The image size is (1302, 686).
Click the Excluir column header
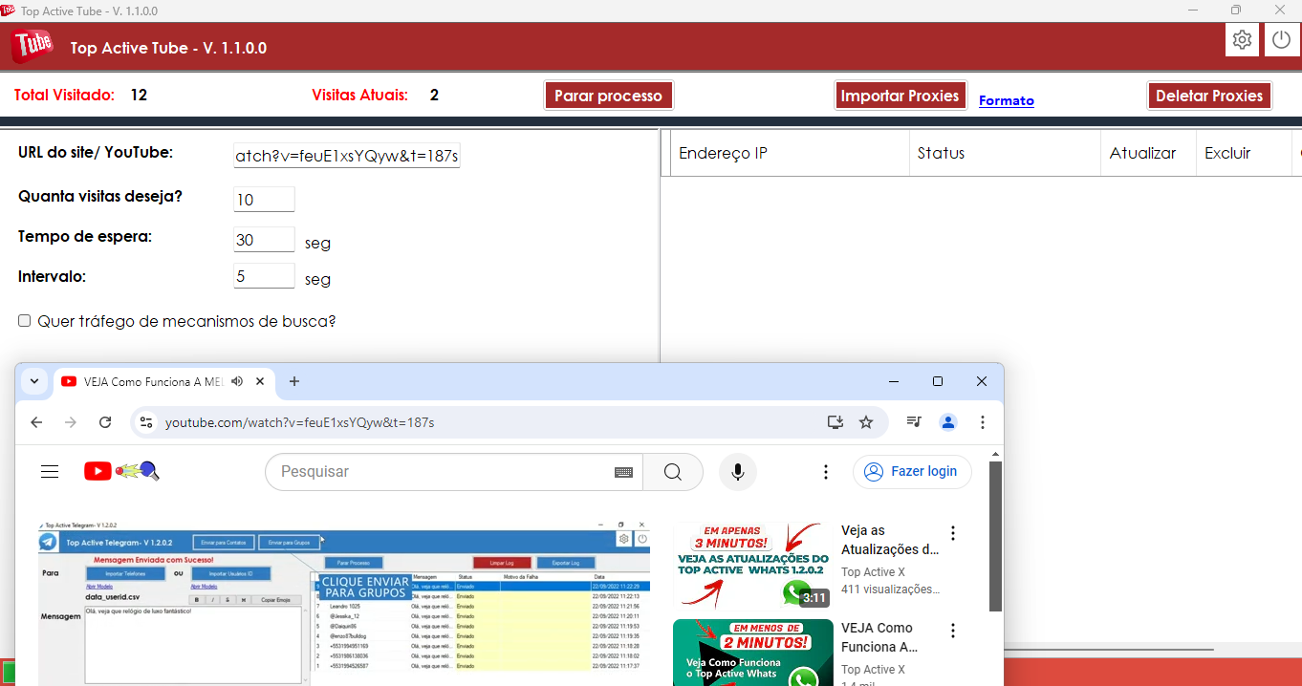1244,153
